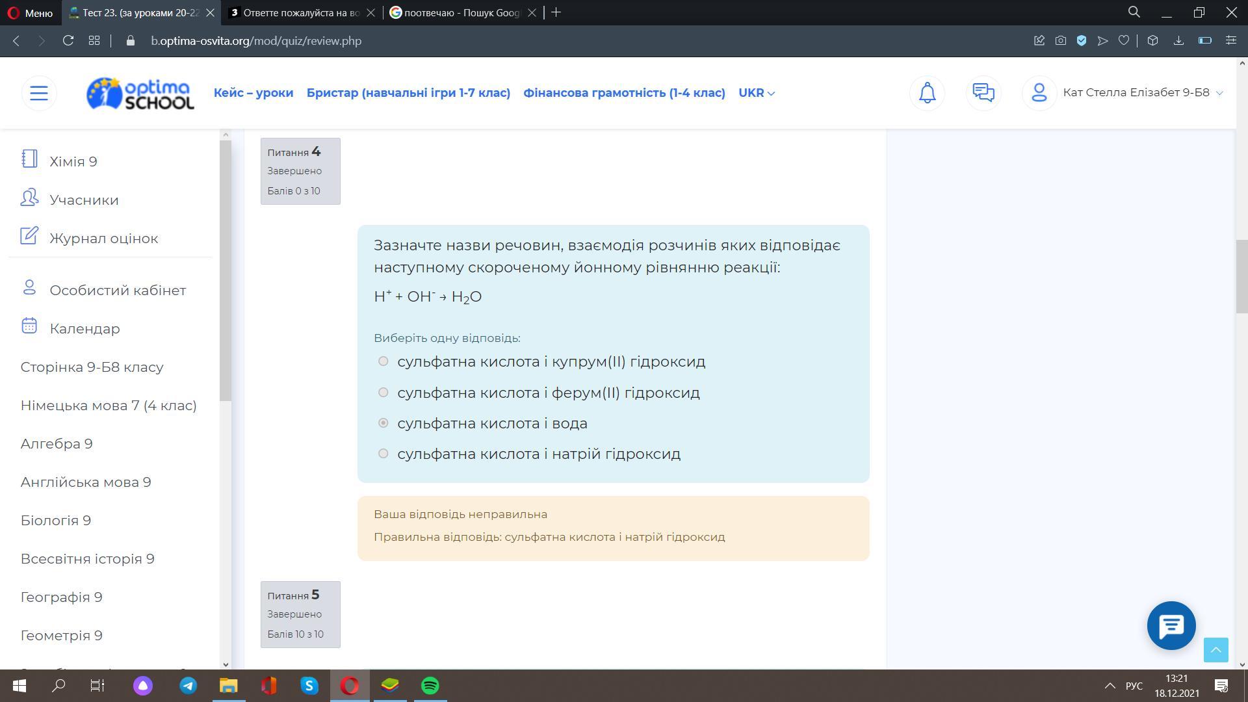Image resolution: width=1248 pixels, height=702 pixels.
Task: Open 'Журнал оцінок' in the sidebar
Action: pos(103,239)
